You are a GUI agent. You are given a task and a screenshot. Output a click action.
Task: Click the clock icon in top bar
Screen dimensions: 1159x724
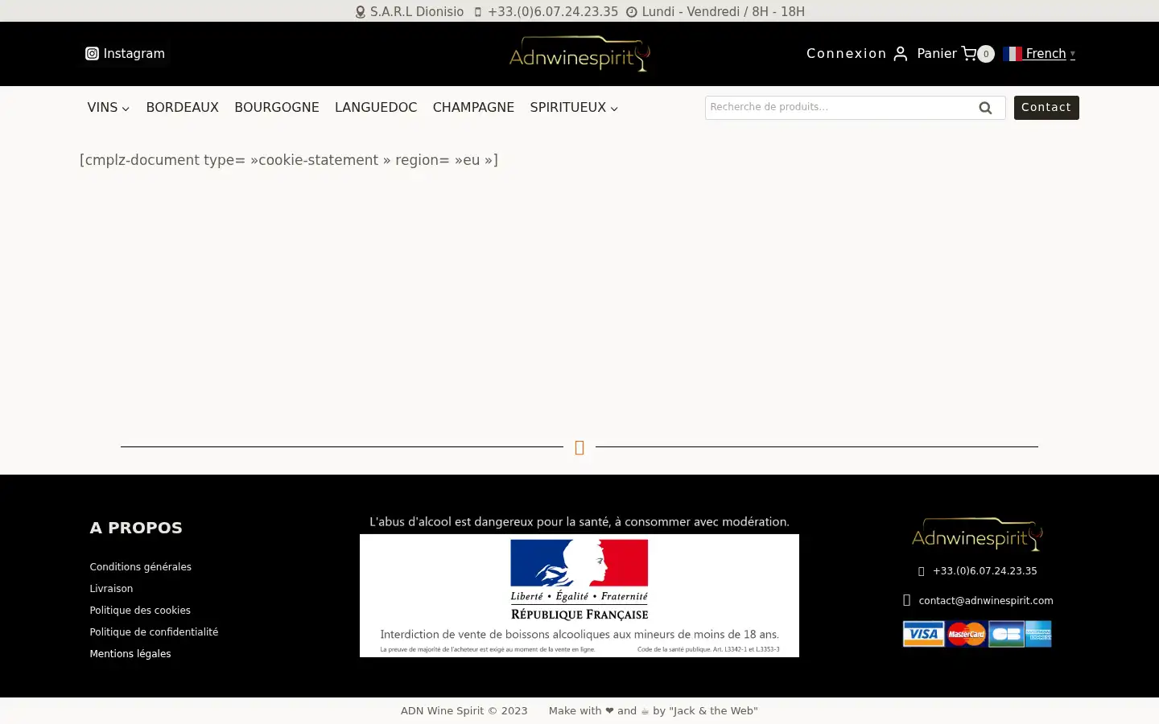click(x=632, y=12)
